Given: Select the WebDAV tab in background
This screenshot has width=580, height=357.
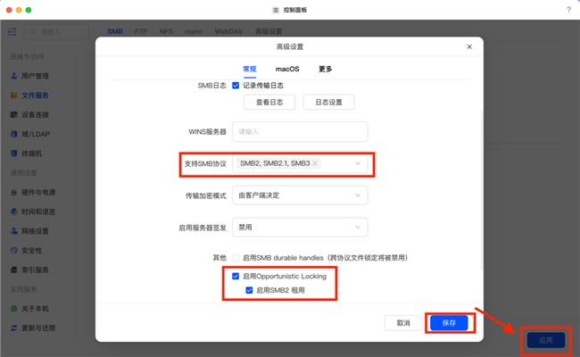Looking at the screenshot, I should [x=228, y=31].
